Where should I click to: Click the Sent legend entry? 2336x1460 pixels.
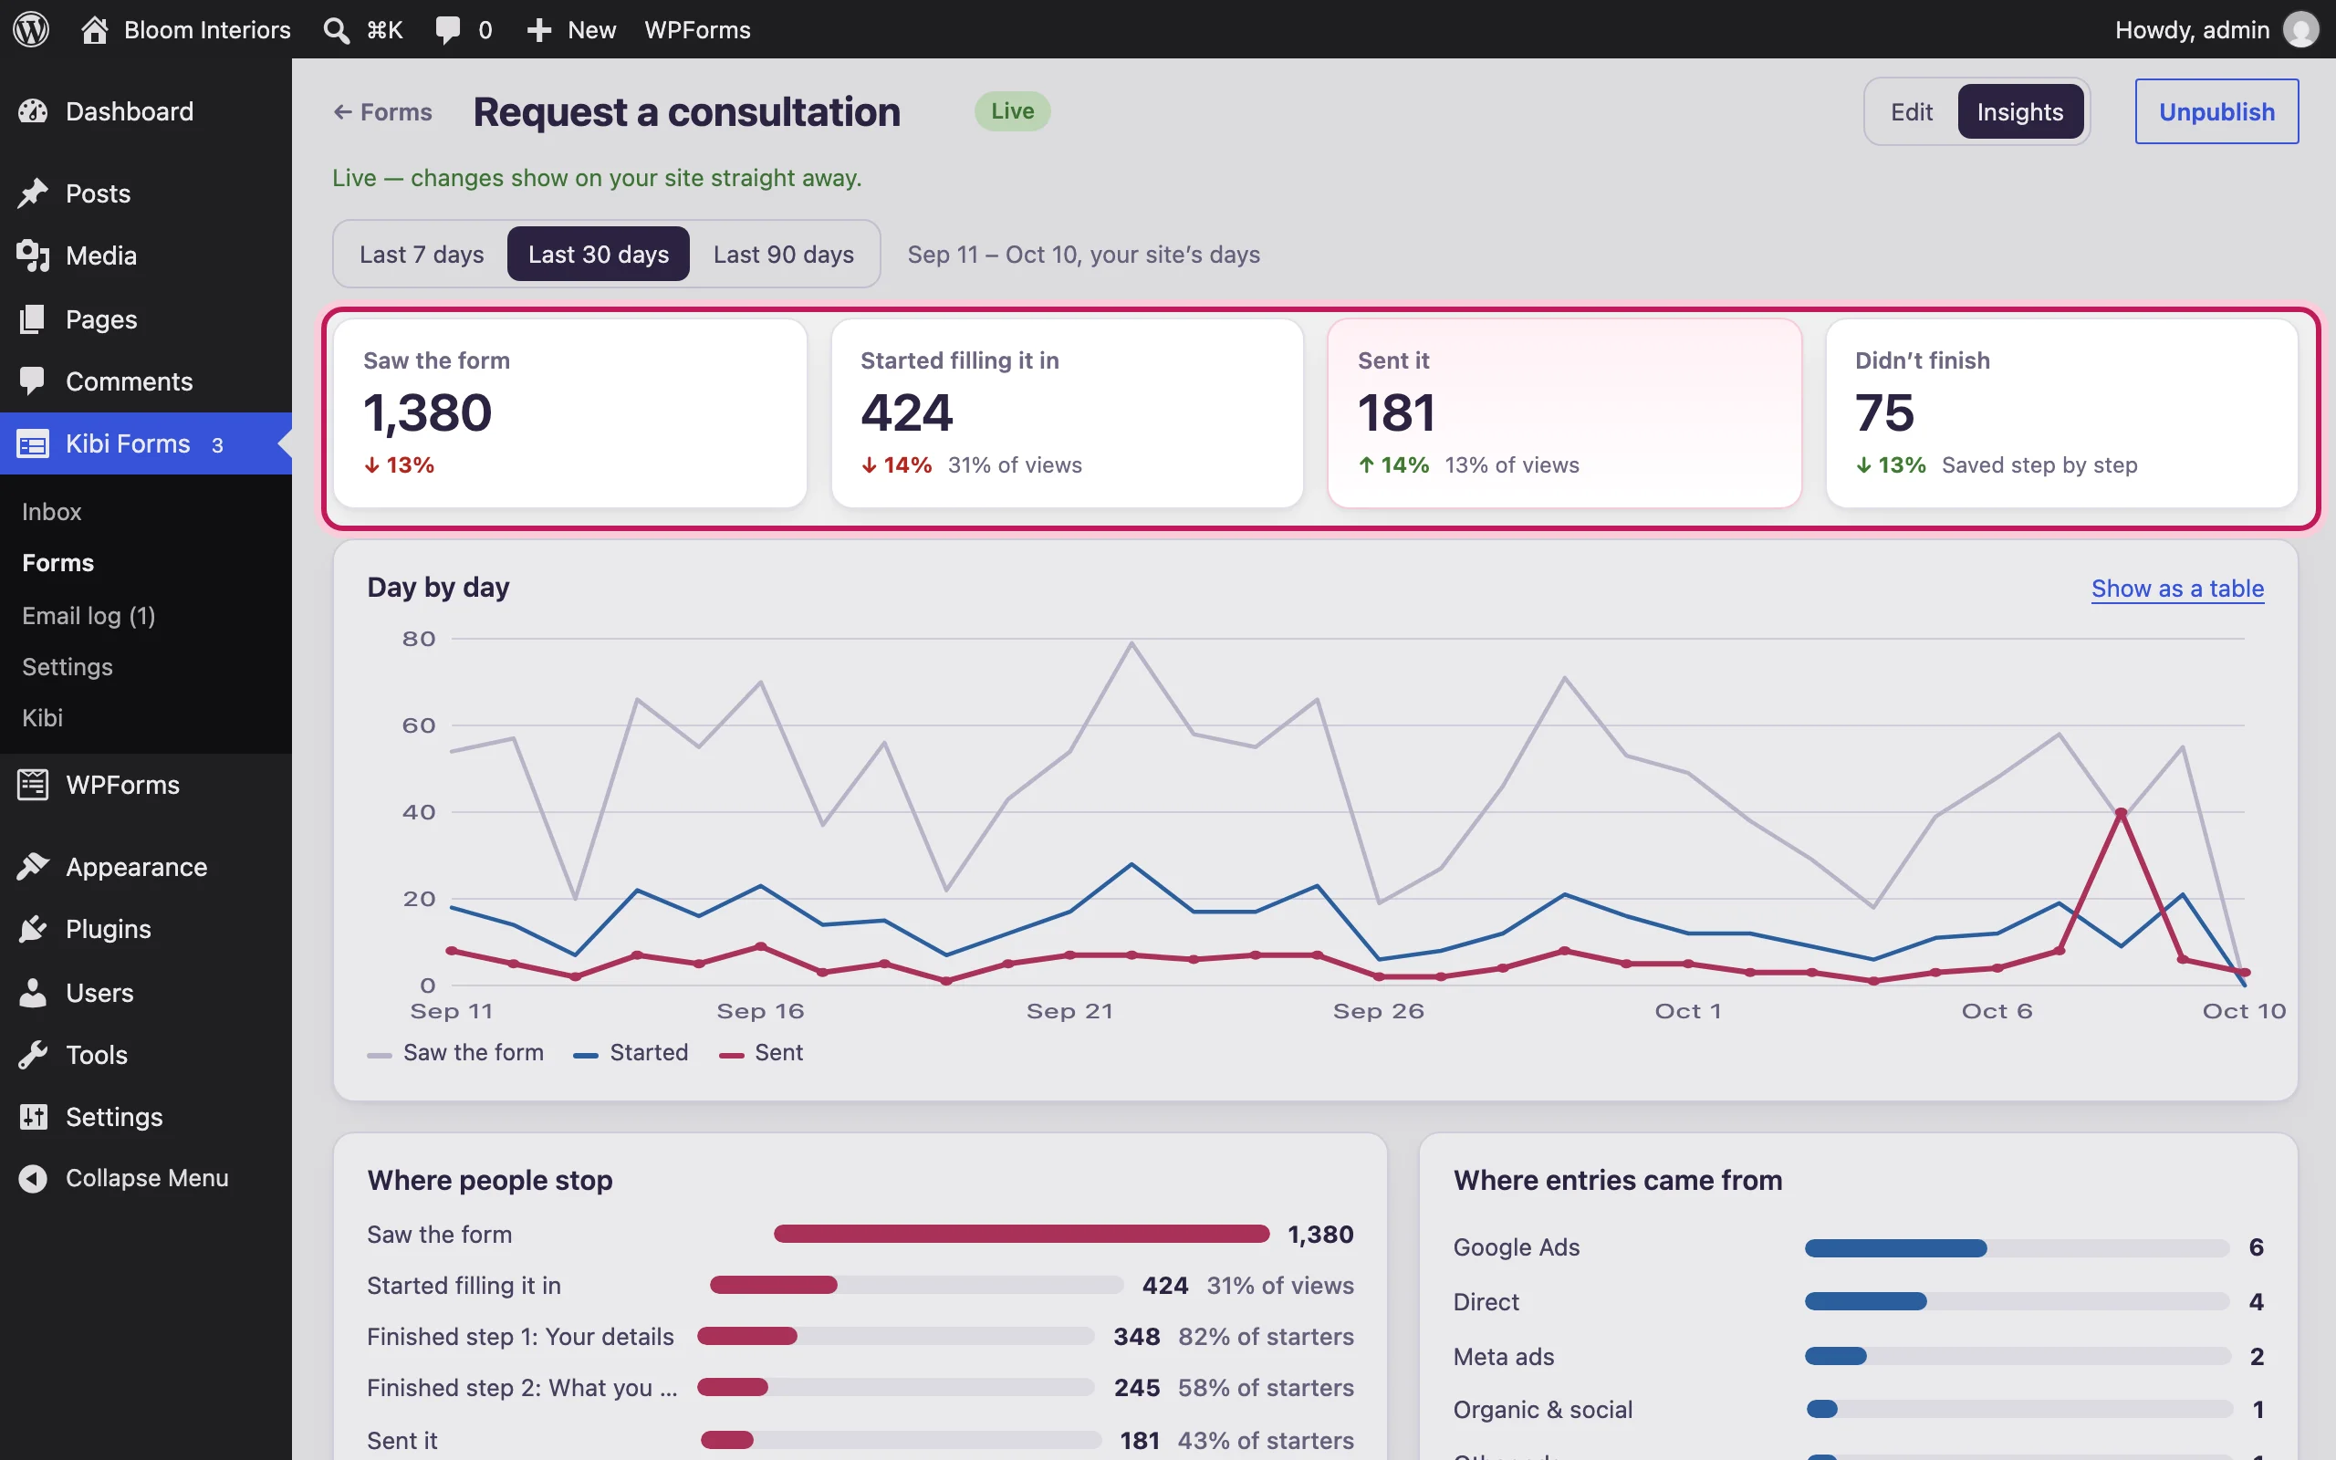tap(761, 1052)
